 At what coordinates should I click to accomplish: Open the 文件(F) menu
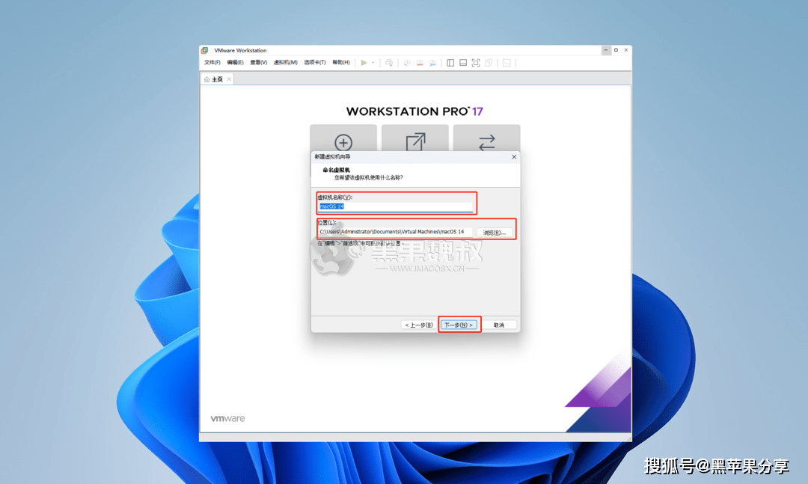[212, 62]
